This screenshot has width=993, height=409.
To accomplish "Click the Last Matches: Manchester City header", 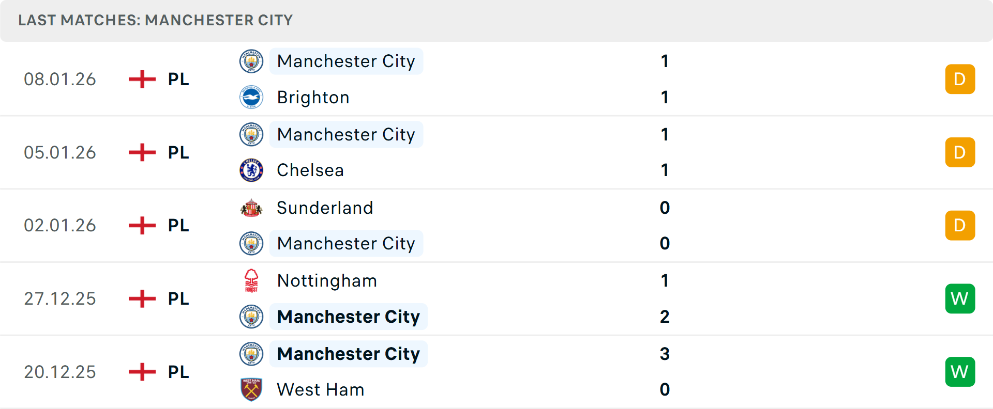I will (x=155, y=20).
